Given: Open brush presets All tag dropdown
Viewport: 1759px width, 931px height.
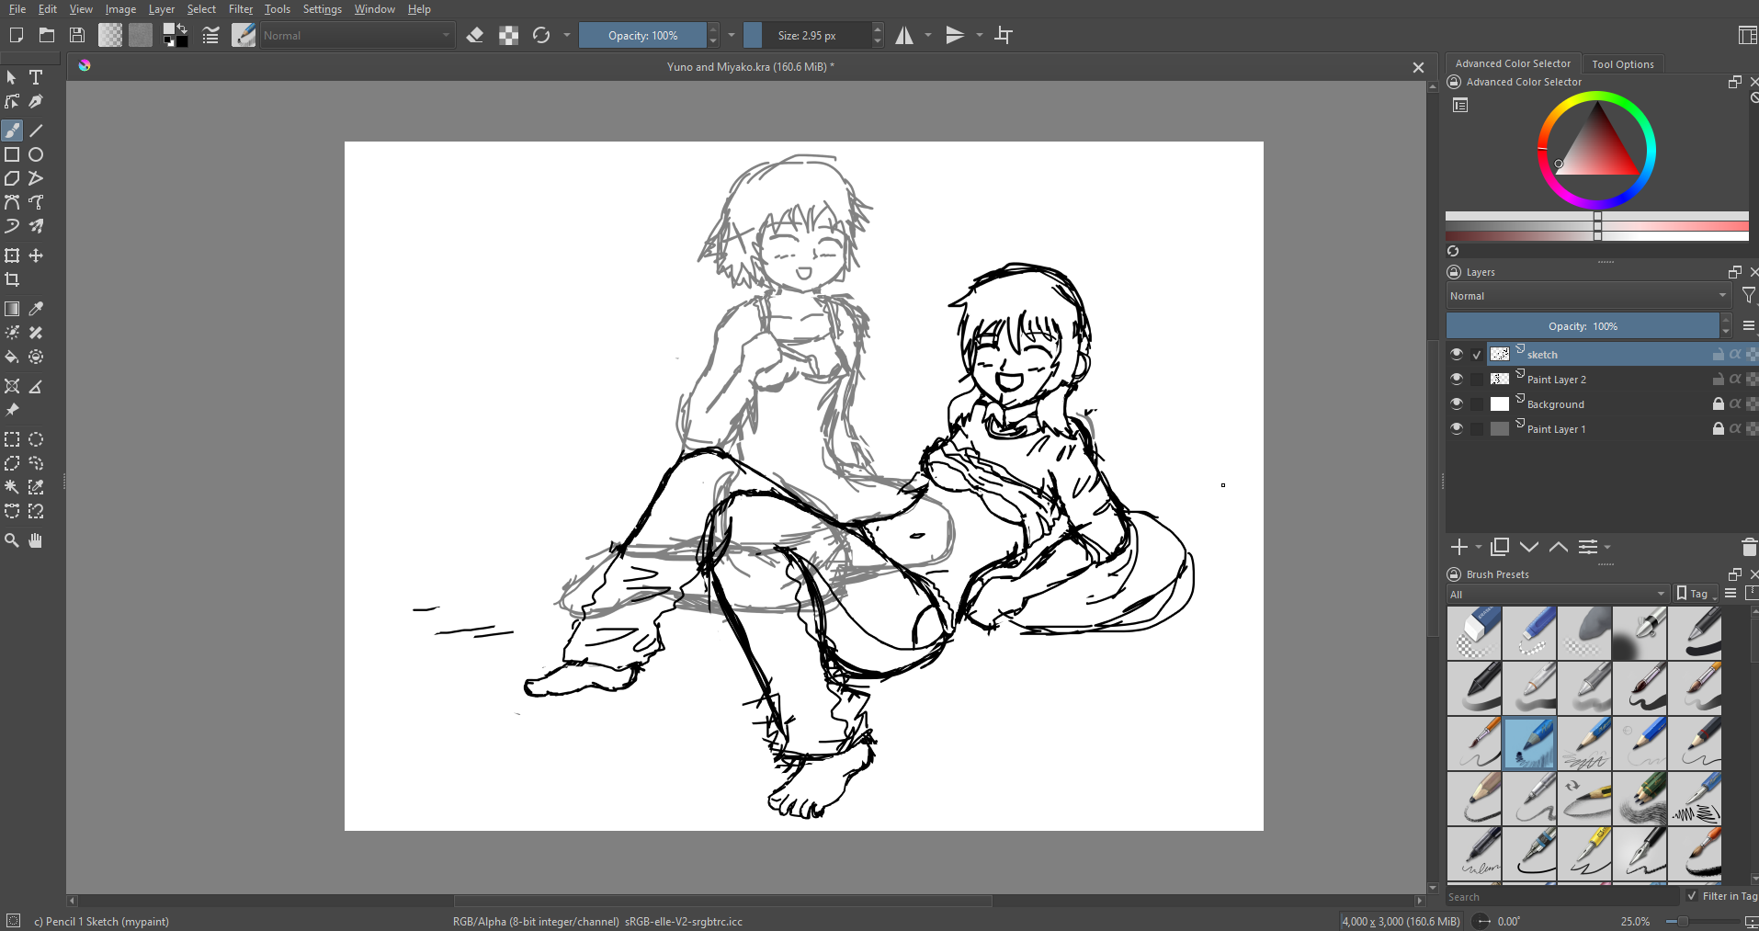Looking at the screenshot, I should [x=1558, y=594].
